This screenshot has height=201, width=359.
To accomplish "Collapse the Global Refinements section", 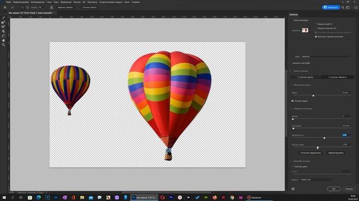I will tap(291, 108).
